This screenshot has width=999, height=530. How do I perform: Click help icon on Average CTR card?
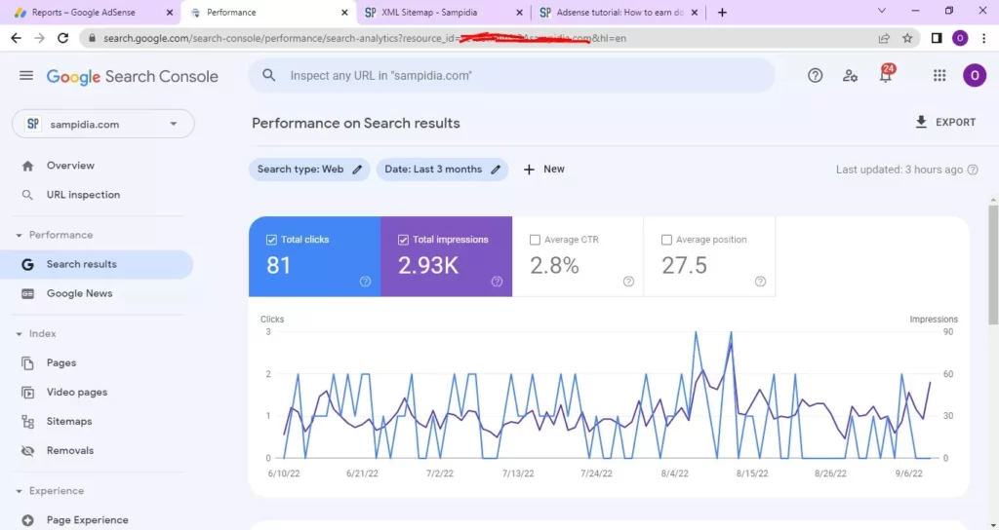click(x=628, y=282)
